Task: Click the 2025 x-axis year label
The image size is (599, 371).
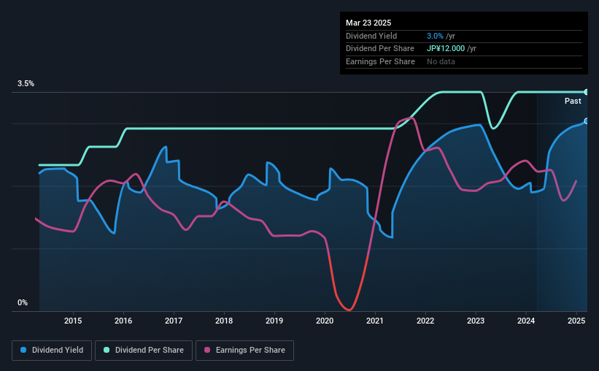Action: click(576, 321)
